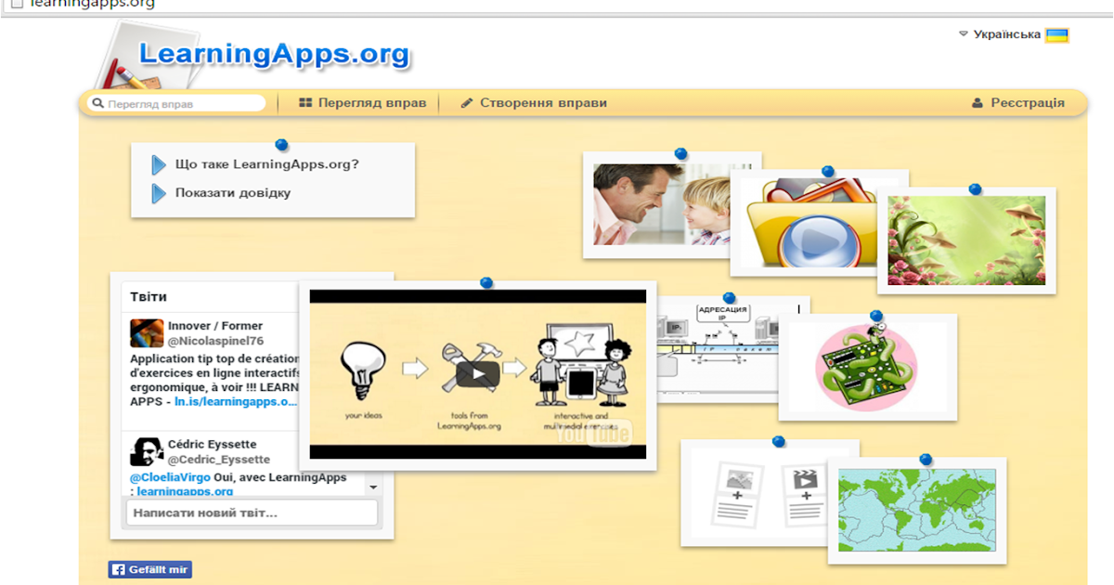1114x585 pixels.
Task: Click the grid icon beside Перегляд вправ
Action: pyautogui.click(x=305, y=103)
